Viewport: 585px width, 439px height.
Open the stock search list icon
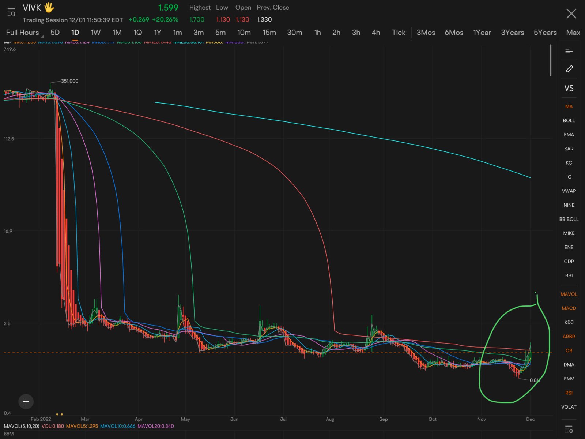pos(11,13)
